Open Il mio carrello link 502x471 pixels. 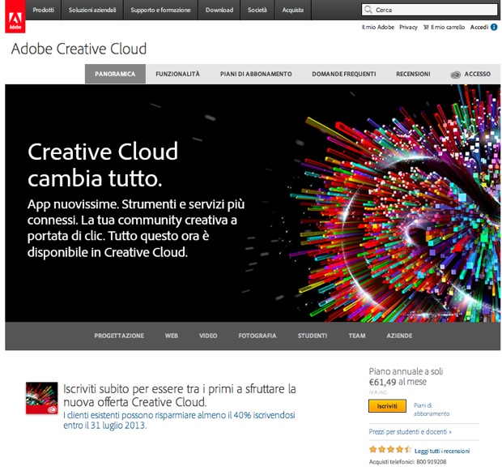coord(448,28)
